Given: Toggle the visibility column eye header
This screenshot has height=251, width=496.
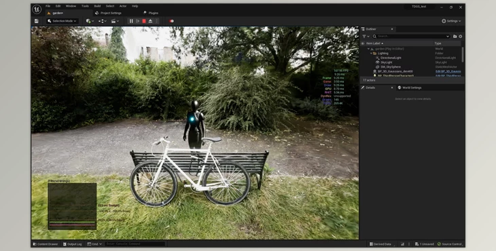Looking at the screenshot, I should point(363,43).
